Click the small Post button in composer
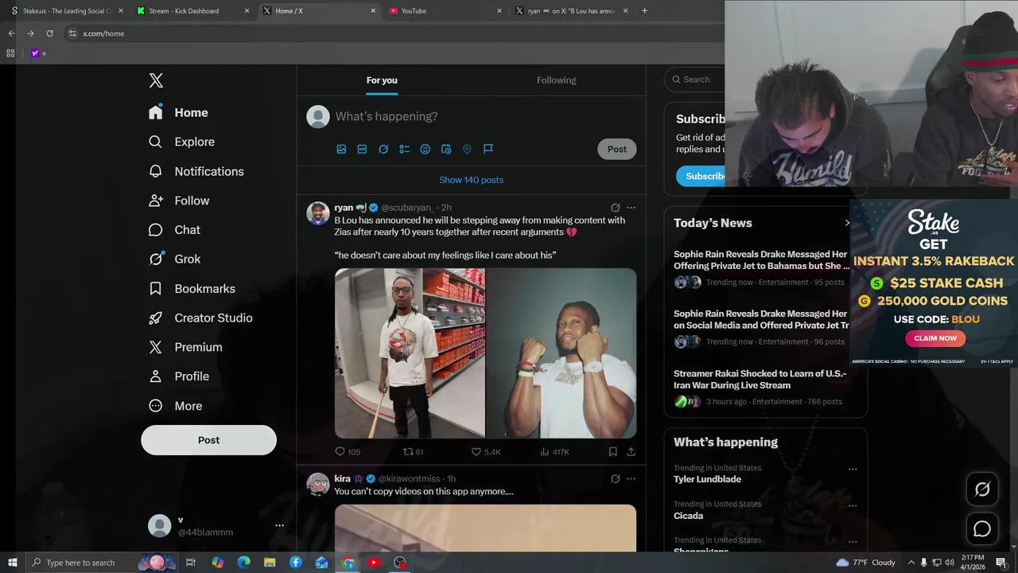Viewport: 1018px width, 573px height. click(617, 149)
